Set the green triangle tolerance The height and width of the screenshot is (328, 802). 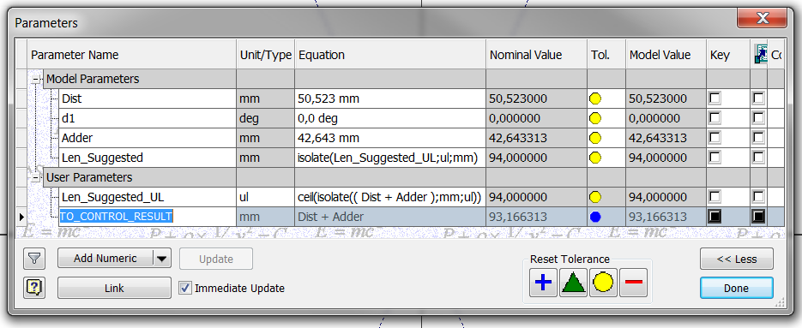click(573, 283)
